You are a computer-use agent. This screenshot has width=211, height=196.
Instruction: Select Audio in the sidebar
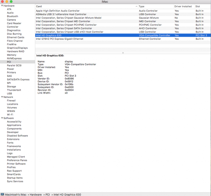(10, 13)
